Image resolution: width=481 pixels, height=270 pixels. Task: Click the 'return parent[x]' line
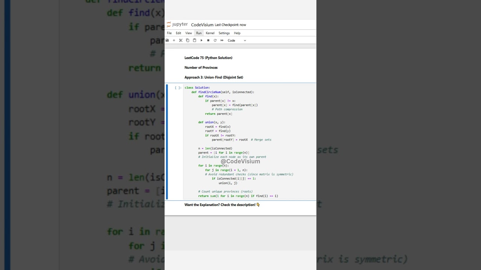click(218, 114)
